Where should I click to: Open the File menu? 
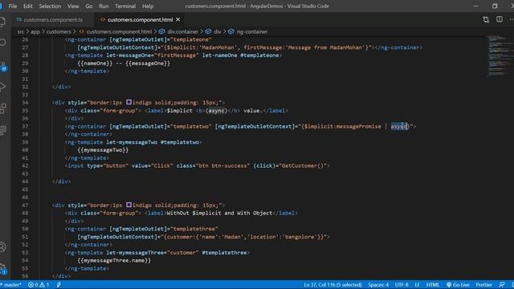coord(13,6)
